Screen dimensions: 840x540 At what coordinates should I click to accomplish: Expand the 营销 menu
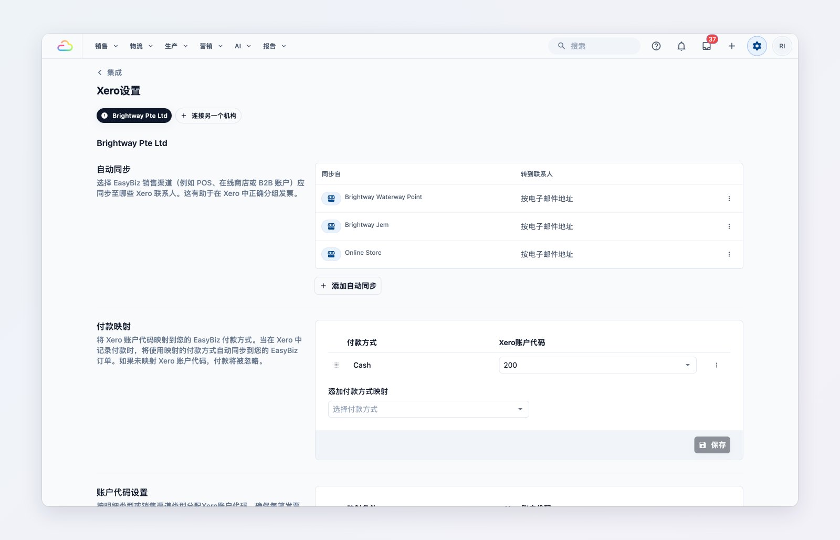pyautogui.click(x=211, y=46)
